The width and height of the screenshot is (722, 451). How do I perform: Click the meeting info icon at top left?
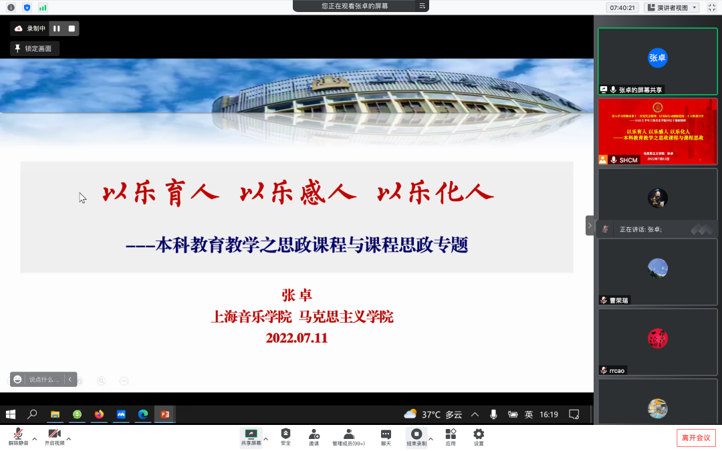(11, 7)
